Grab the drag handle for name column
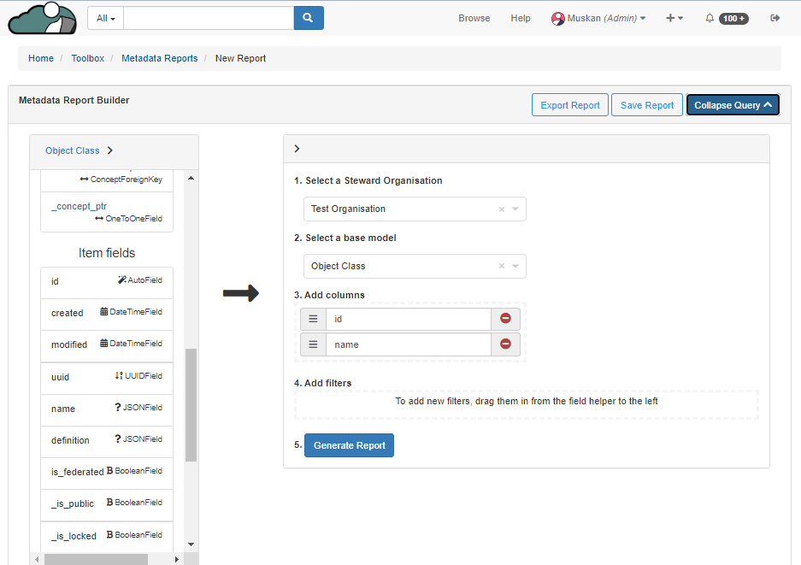Image resolution: width=801 pixels, height=565 pixels. 313,344
